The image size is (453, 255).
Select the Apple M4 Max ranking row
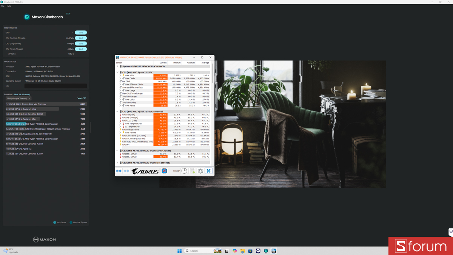pos(46,119)
